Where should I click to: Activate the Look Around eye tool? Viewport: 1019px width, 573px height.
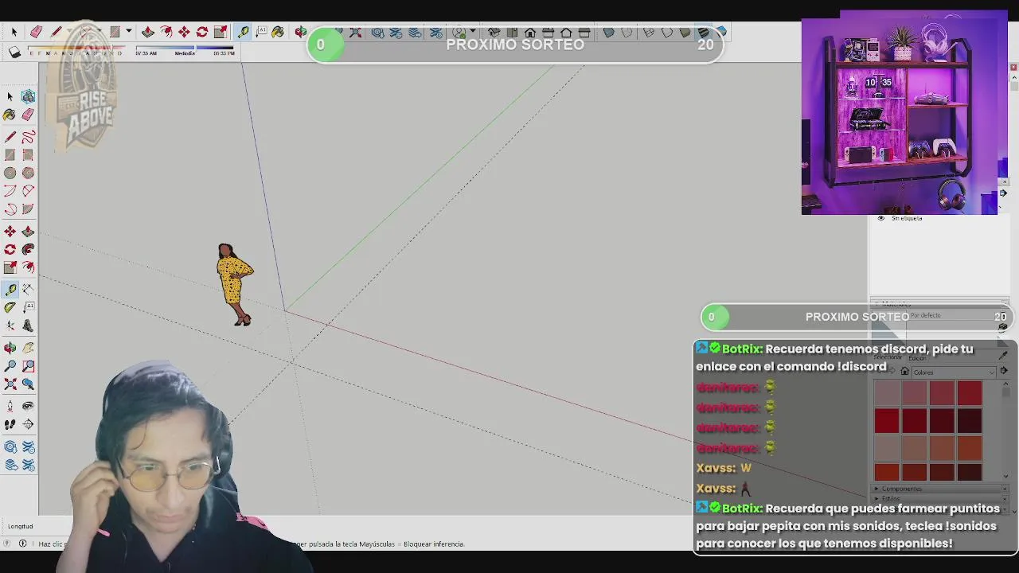(x=28, y=406)
